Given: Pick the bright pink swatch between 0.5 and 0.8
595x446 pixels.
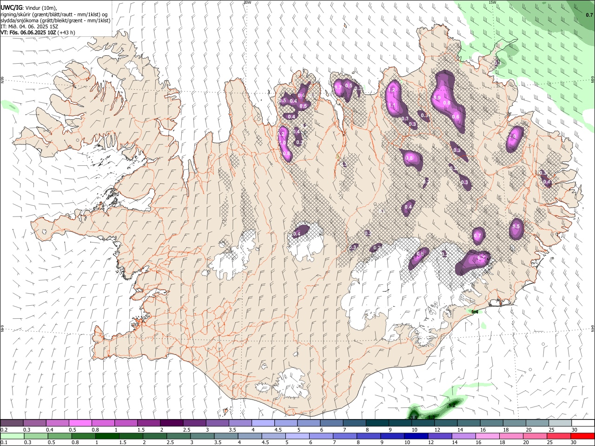Looking at the screenshot, I should (x=80, y=423).
